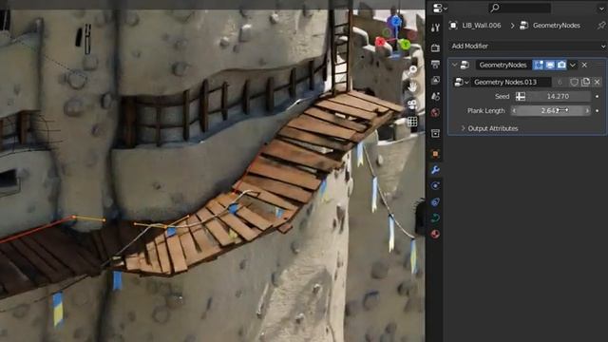The image size is (608, 342).
Task: Duplicate the Geometry Nodes.013 node group
Action: pyautogui.click(x=585, y=82)
